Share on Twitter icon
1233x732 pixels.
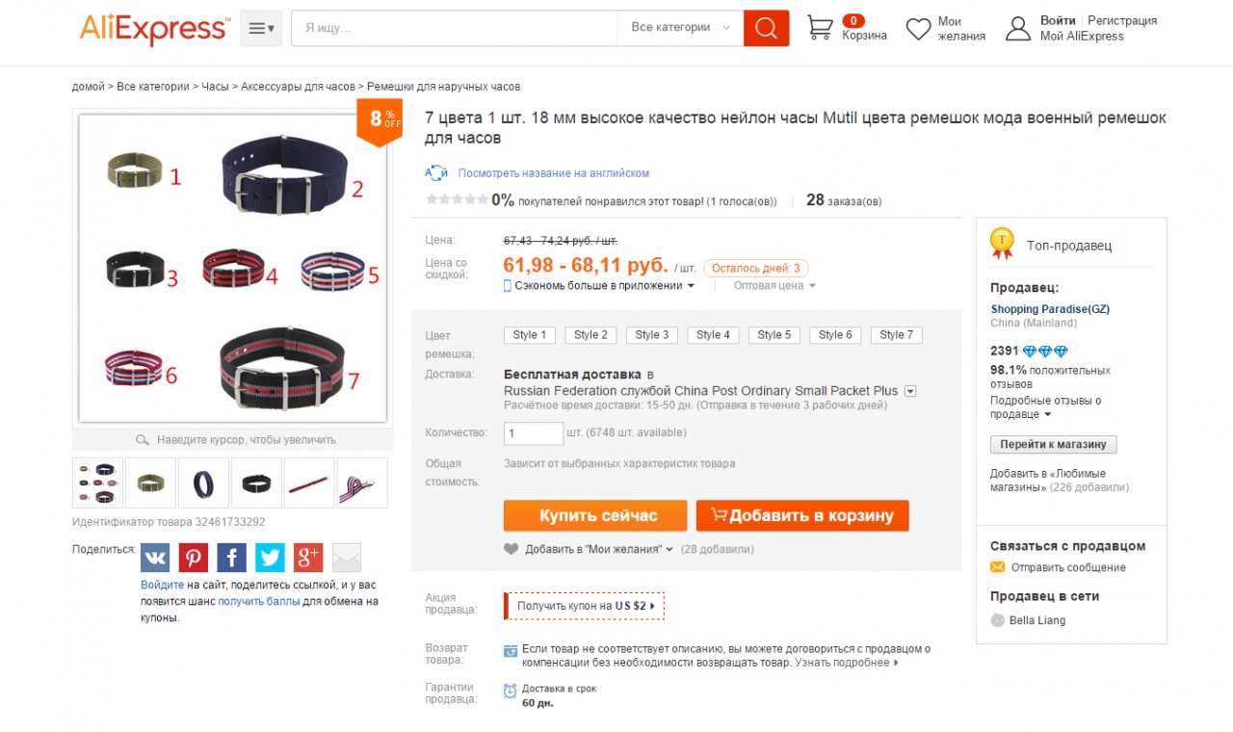pos(270,558)
